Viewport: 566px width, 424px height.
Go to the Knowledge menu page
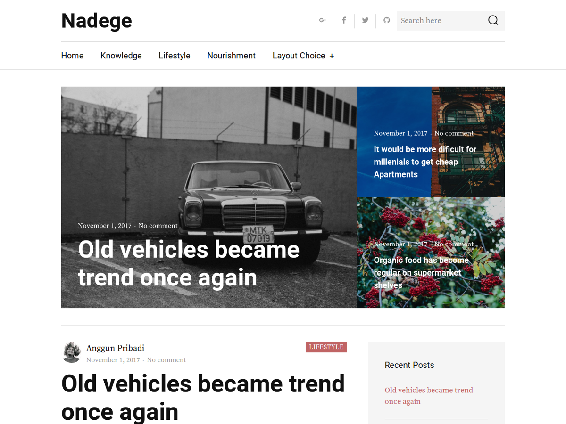(121, 56)
